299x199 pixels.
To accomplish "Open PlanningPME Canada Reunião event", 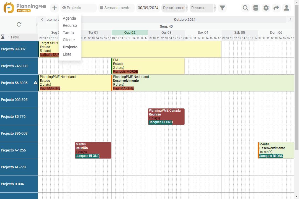I will pyautogui.click(x=166, y=117).
